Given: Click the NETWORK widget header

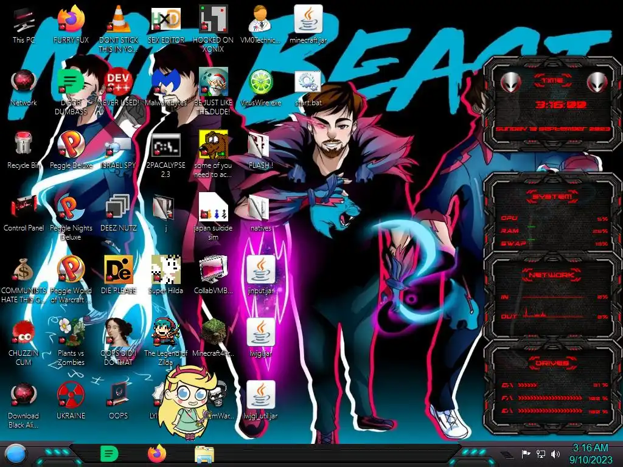Looking at the screenshot, I should (552, 275).
